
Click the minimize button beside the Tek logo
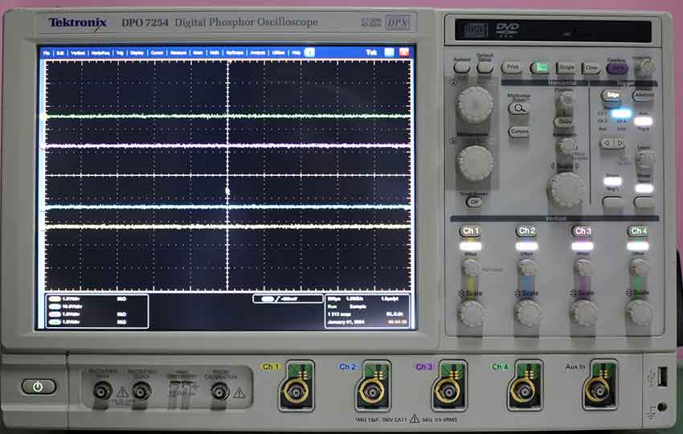(389, 52)
